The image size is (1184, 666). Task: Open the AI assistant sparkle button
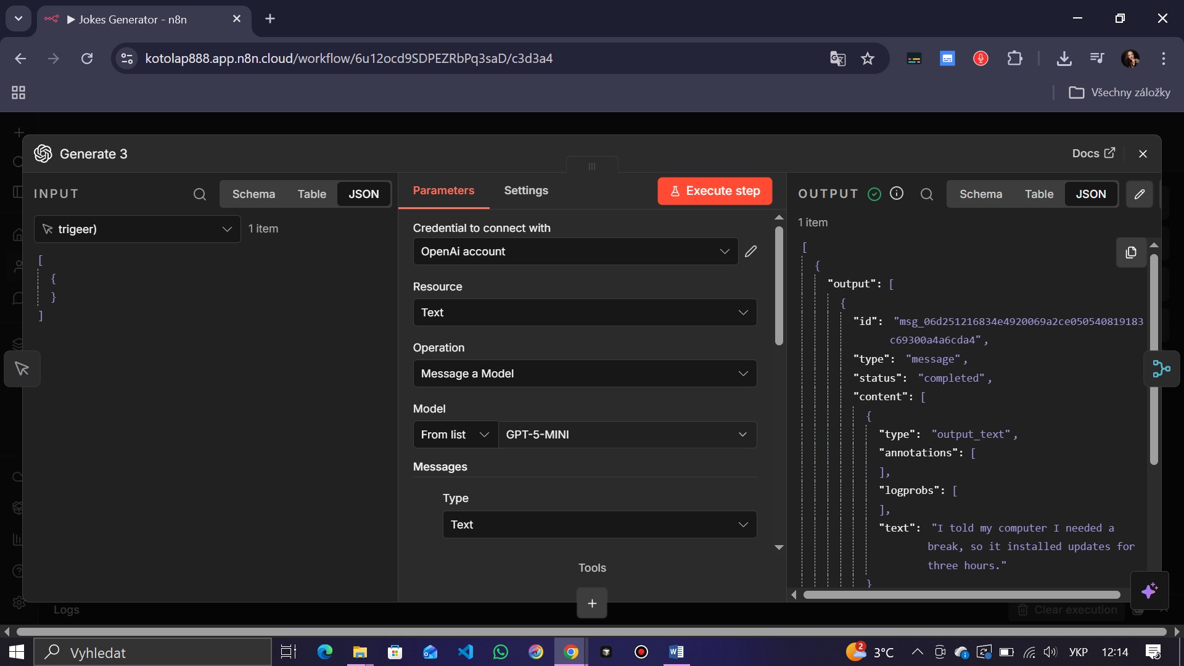(x=1149, y=591)
